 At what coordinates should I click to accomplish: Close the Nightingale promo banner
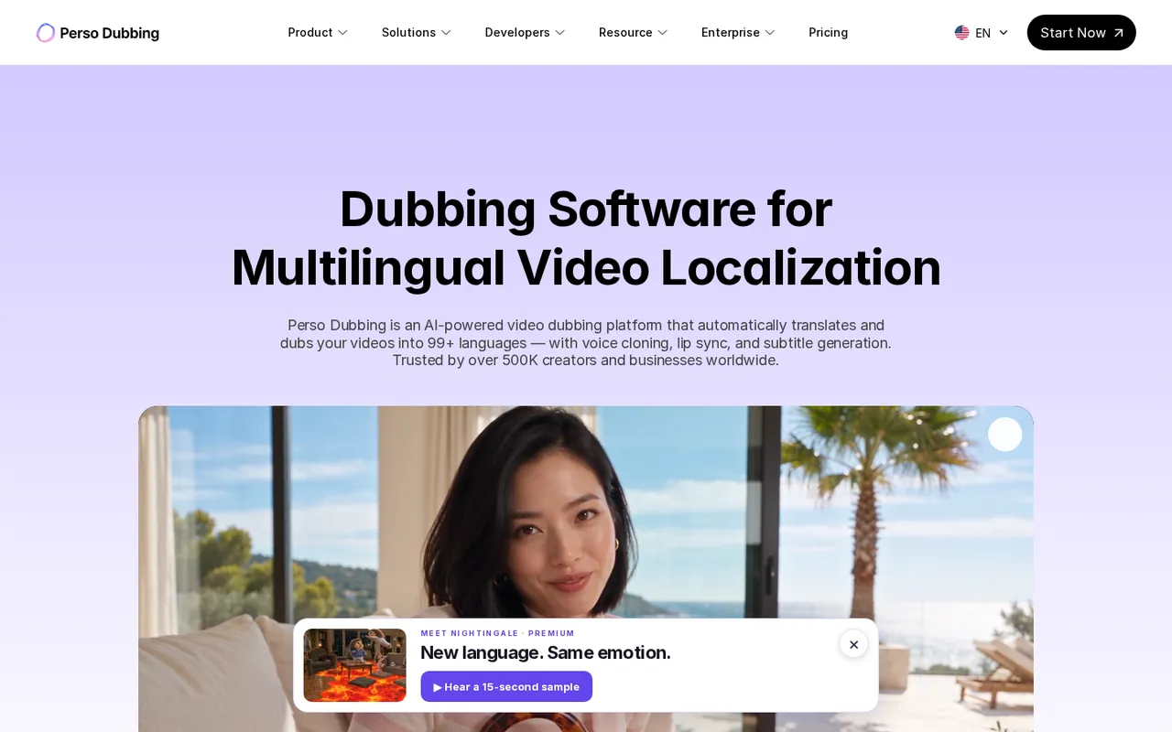point(853,644)
